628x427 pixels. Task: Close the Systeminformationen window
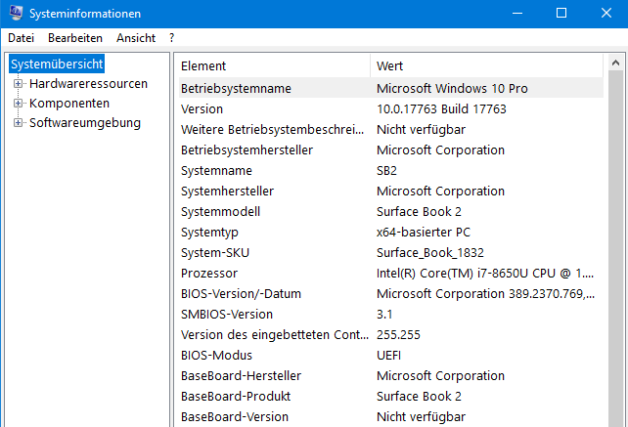click(x=606, y=14)
